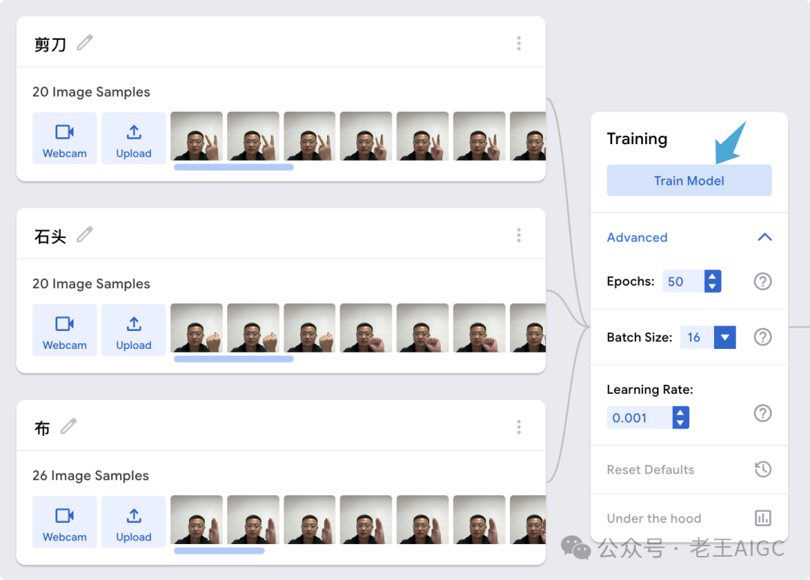
Task: Select sixth 石头 sample thumbnail
Action: coord(479,328)
